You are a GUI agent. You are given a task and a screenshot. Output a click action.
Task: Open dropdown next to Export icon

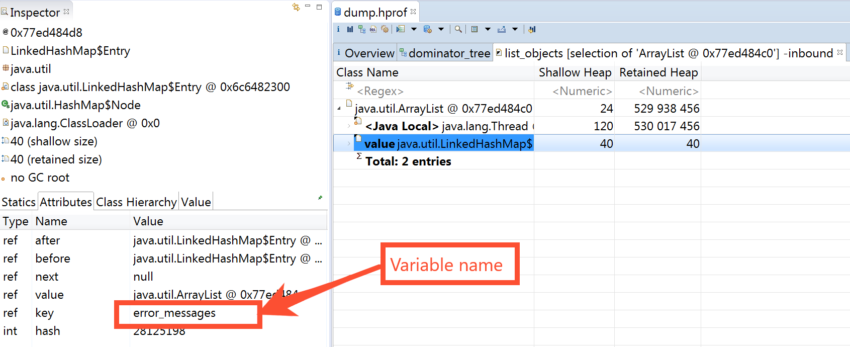coord(515,29)
